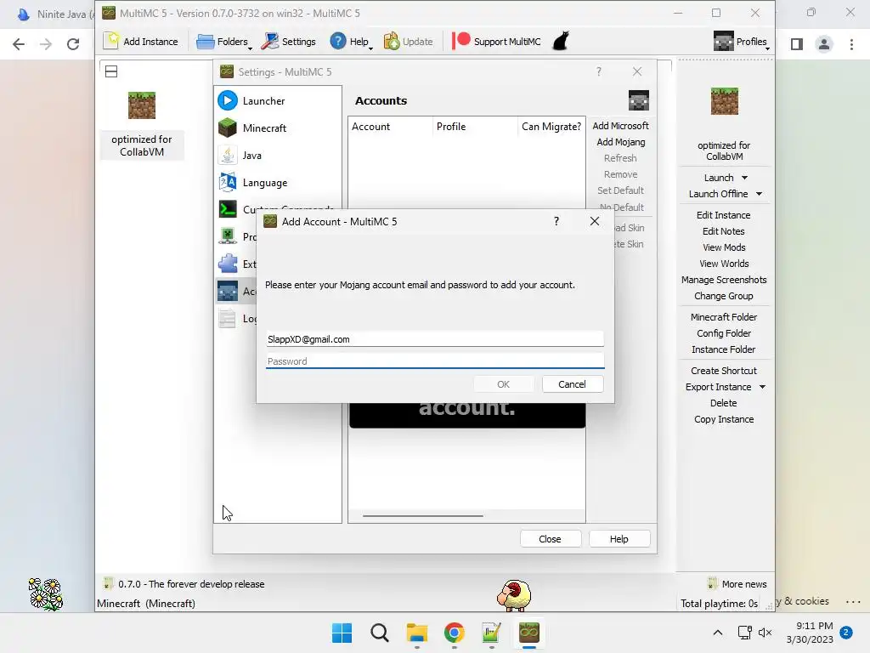The width and height of the screenshot is (870, 653).
Task: Click the accounts list horizontal scrollbar
Action: (423, 516)
